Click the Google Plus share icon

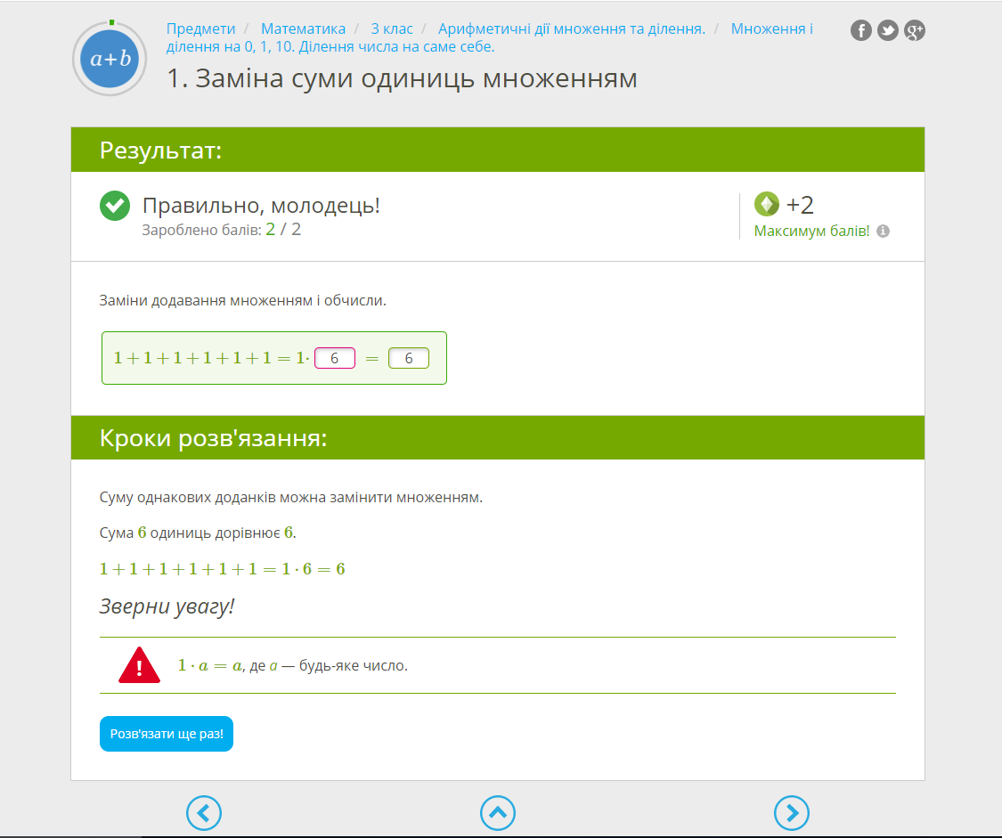point(915,31)
